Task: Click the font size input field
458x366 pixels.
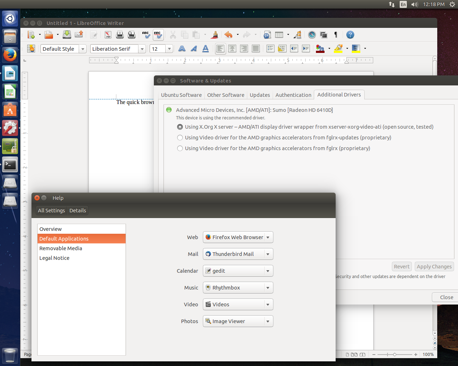Action: pyautogui.click(x=158, y=49)
